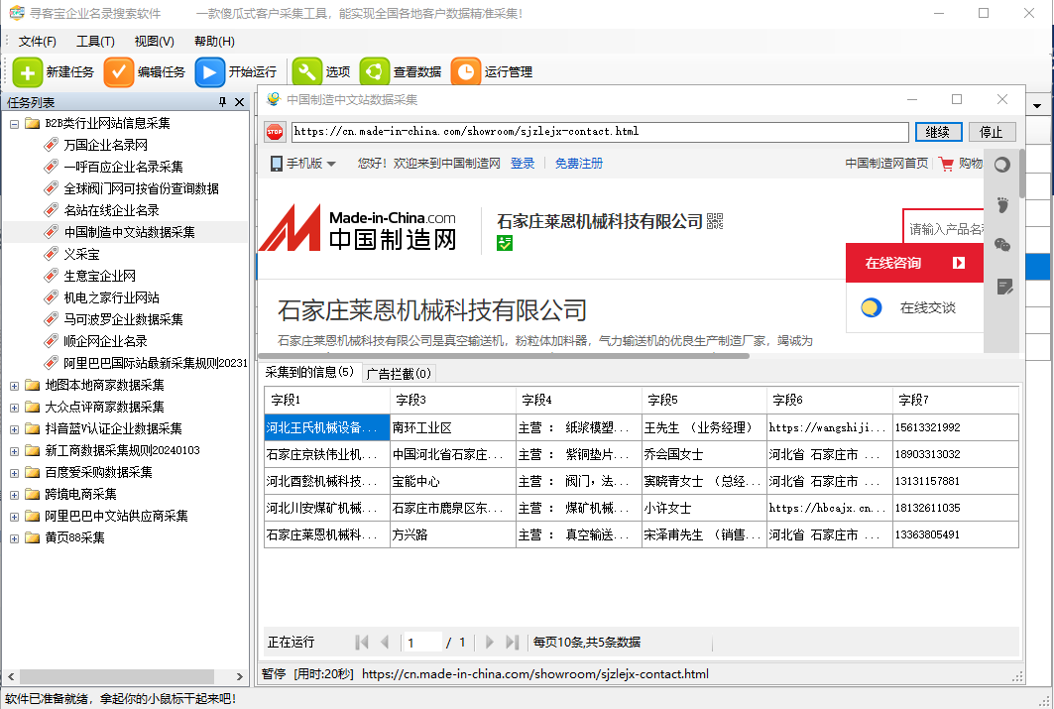Open the 文件(F) menu
The width and height of the screenshot is (1054, 709).
pos(38,42)
